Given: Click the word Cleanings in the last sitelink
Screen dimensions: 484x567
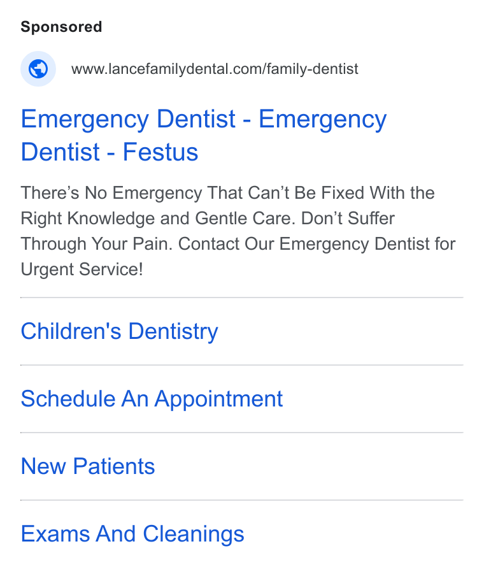Looking at the screenshot, I should 194,534.
